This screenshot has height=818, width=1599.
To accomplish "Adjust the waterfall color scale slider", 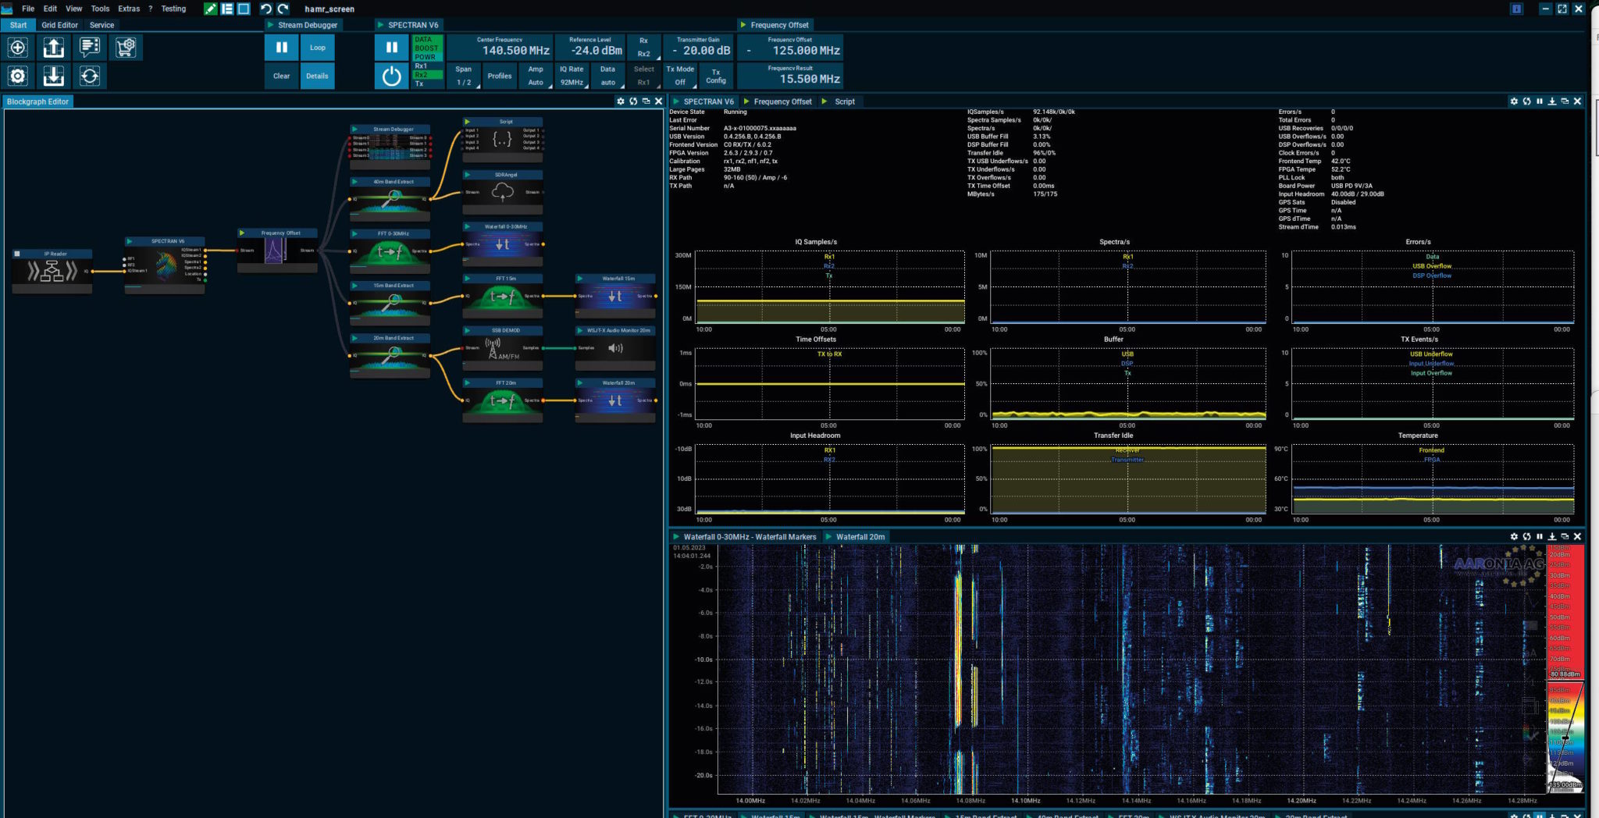I will point(1565,738).
